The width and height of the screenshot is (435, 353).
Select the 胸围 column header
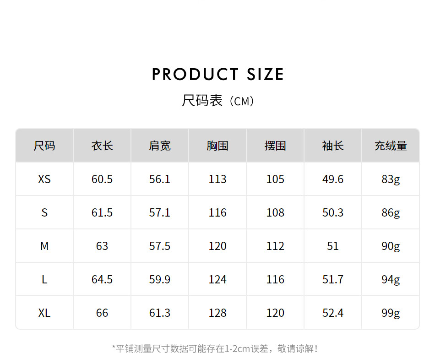coord(217,146)
